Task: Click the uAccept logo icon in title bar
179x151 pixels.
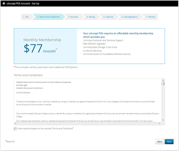Action: pos(4,3)
